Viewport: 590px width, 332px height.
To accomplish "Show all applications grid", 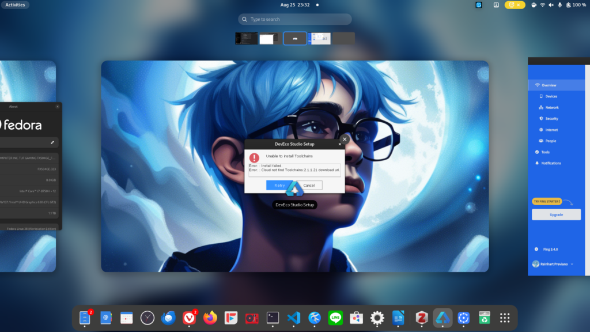I will [x=505, y=318].
